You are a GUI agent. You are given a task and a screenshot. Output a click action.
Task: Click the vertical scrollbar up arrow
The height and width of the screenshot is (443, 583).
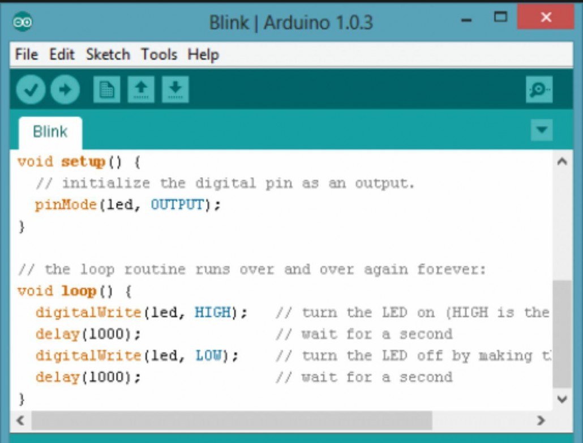(x=561, y=162)
